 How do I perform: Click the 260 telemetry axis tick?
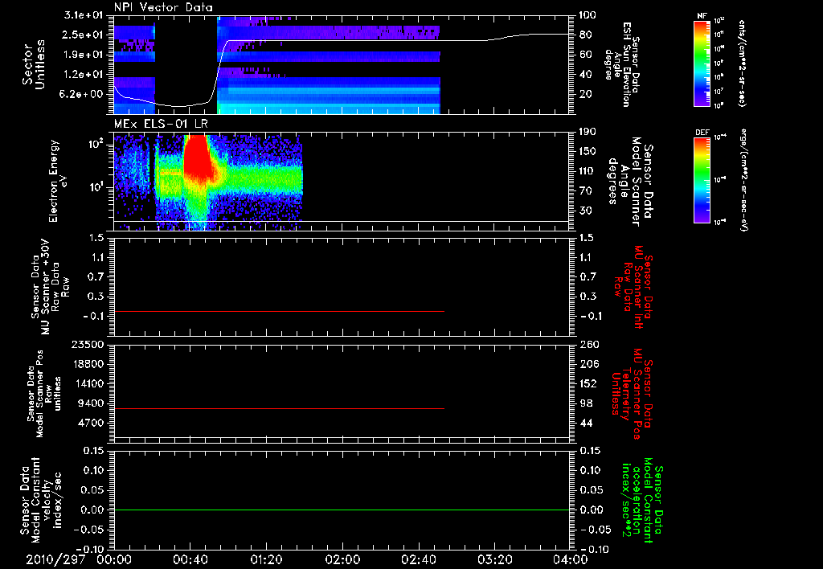(589, 345)
